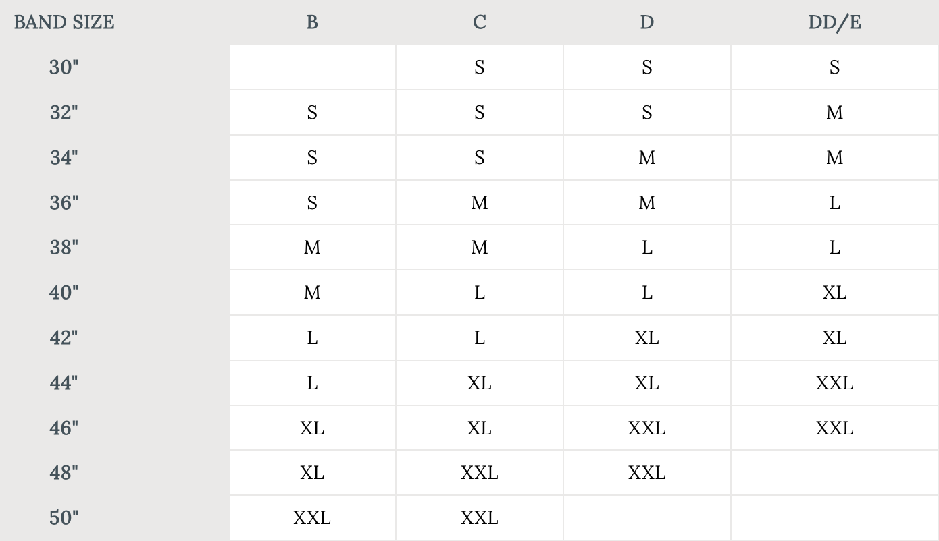Select the XL cell for 40" DD/E
Image resolution: width=939 pixels, height=541 pixels.
[x=834, y=293]
